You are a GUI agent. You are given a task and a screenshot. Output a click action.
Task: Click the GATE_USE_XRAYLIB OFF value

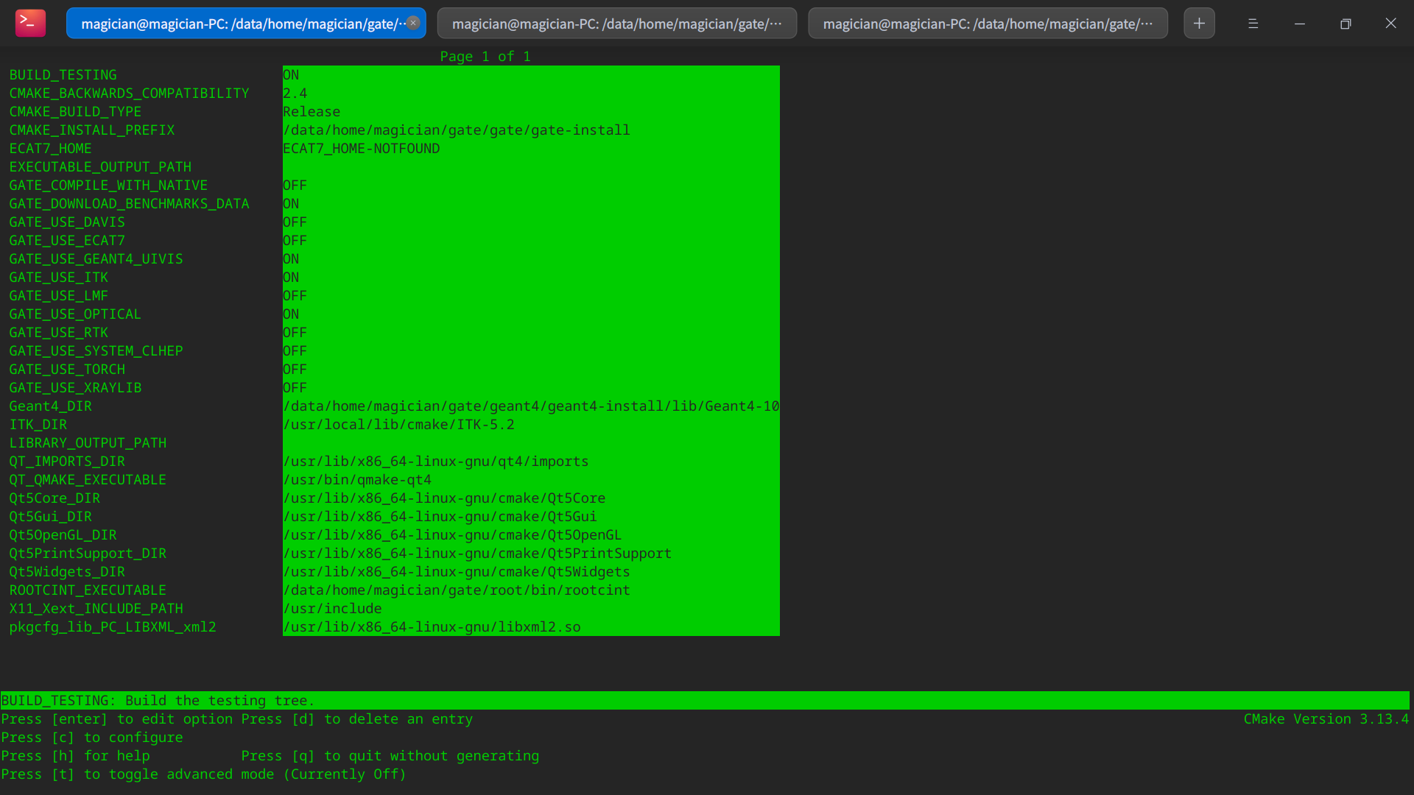[295, 388]
